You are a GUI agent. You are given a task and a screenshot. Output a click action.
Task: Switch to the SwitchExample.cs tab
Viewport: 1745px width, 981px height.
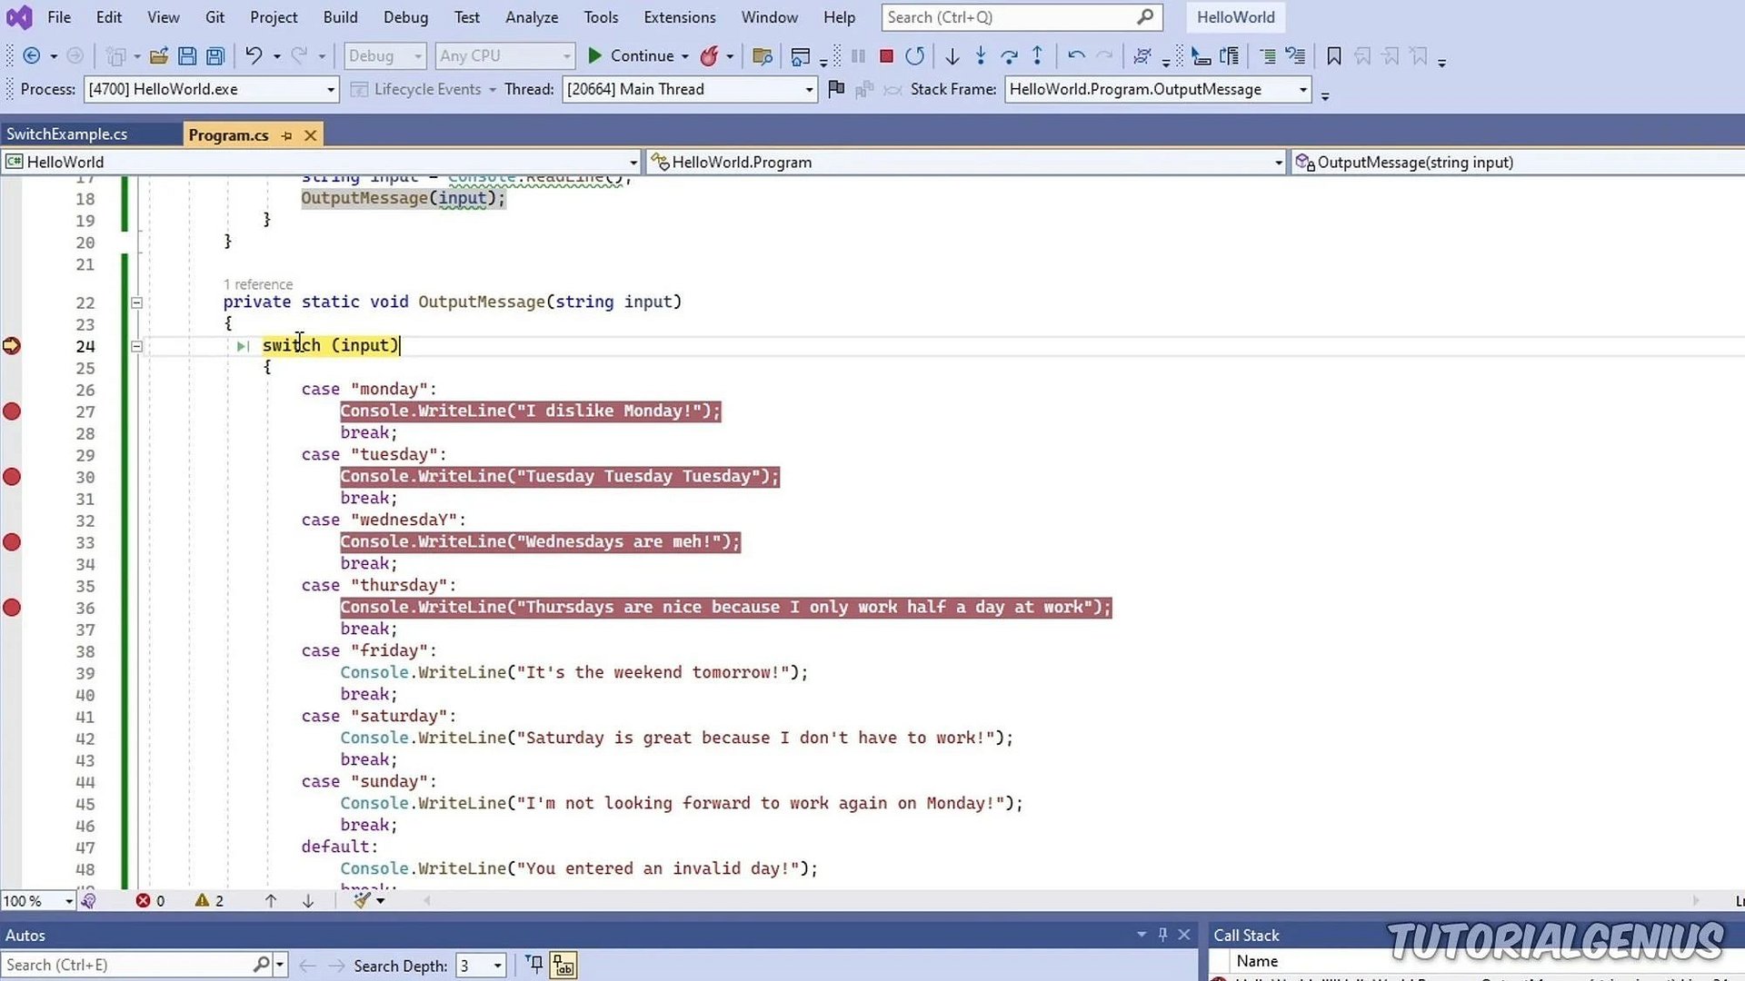(x=67, y=134)
